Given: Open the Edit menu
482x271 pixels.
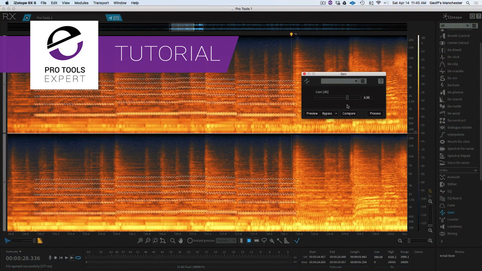Looking at the screenshot, I should point(54,3).
